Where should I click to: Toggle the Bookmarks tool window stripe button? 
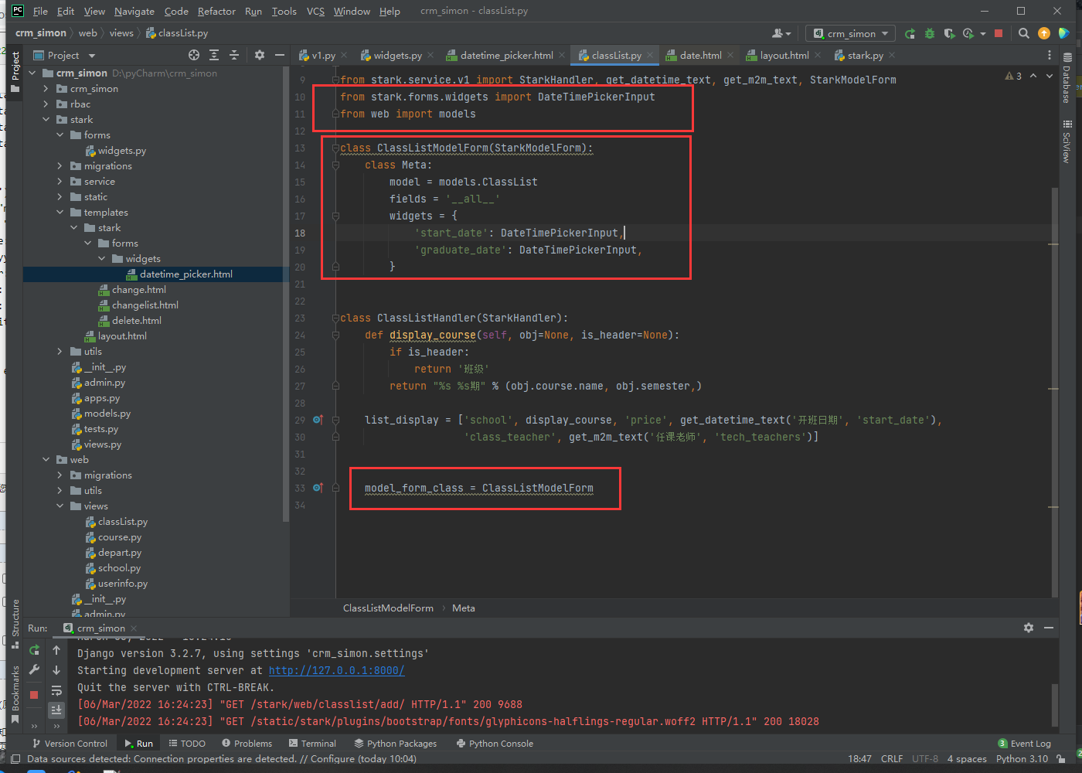[15, 695]
